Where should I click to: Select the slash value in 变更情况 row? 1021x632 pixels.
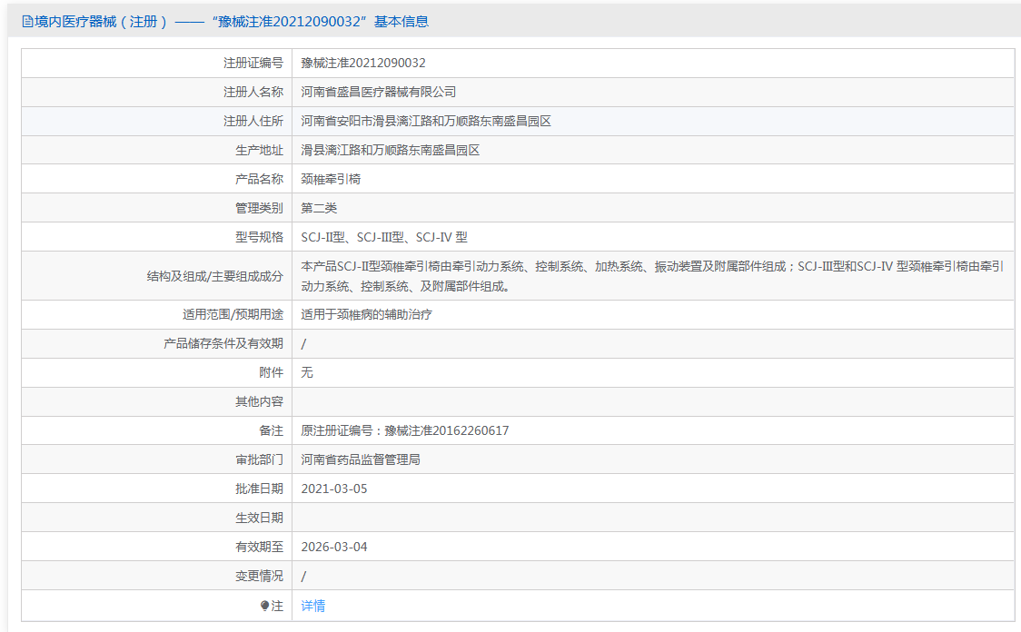tap(303, 576)
